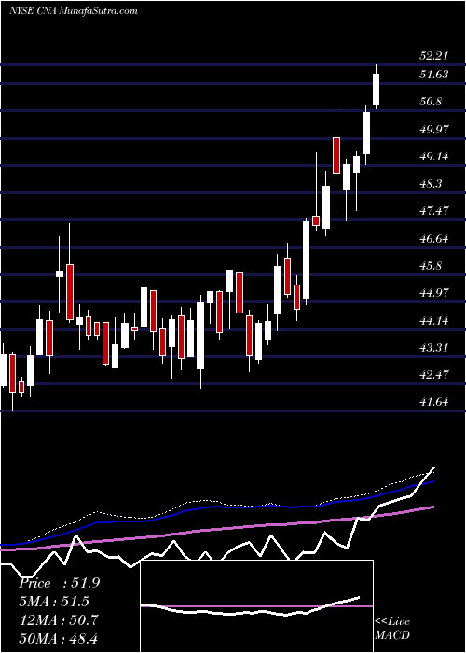
Task: Select the 49.14 price level label
Action: [434, 157]
